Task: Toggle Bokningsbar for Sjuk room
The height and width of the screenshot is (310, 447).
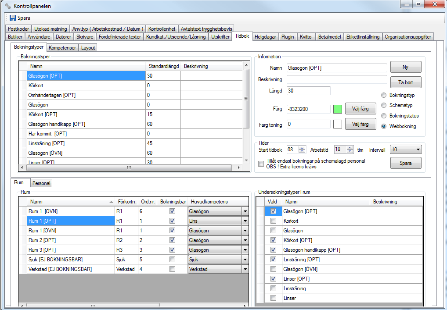Action: 172,259
